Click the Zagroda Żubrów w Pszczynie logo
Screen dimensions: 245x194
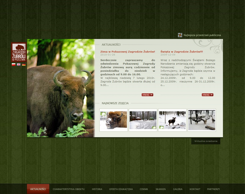tap(19, 52)
